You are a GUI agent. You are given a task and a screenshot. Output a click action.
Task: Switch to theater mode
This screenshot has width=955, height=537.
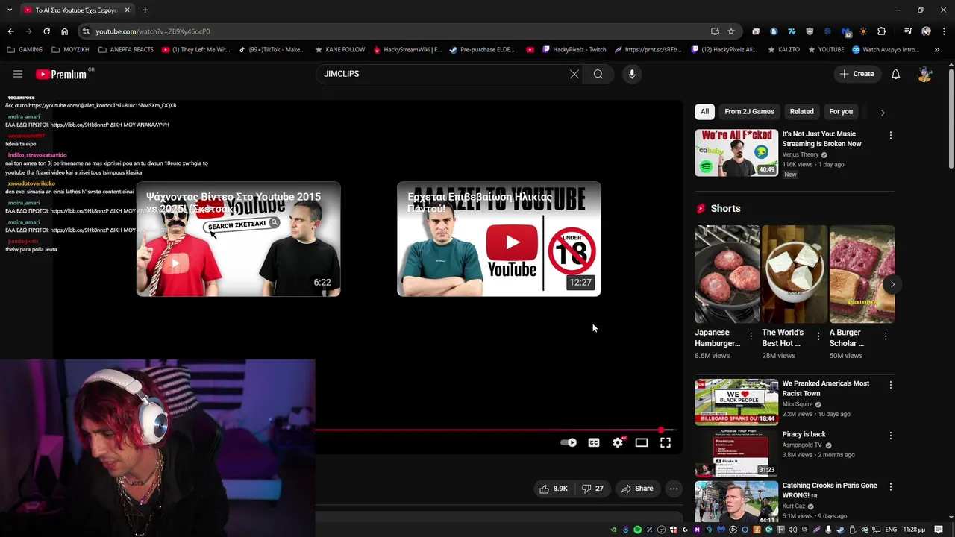[x=642, y=442]
